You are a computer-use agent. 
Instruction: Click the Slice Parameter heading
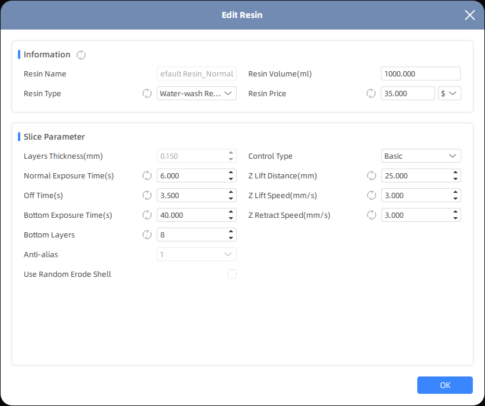[x=54, y=137]
